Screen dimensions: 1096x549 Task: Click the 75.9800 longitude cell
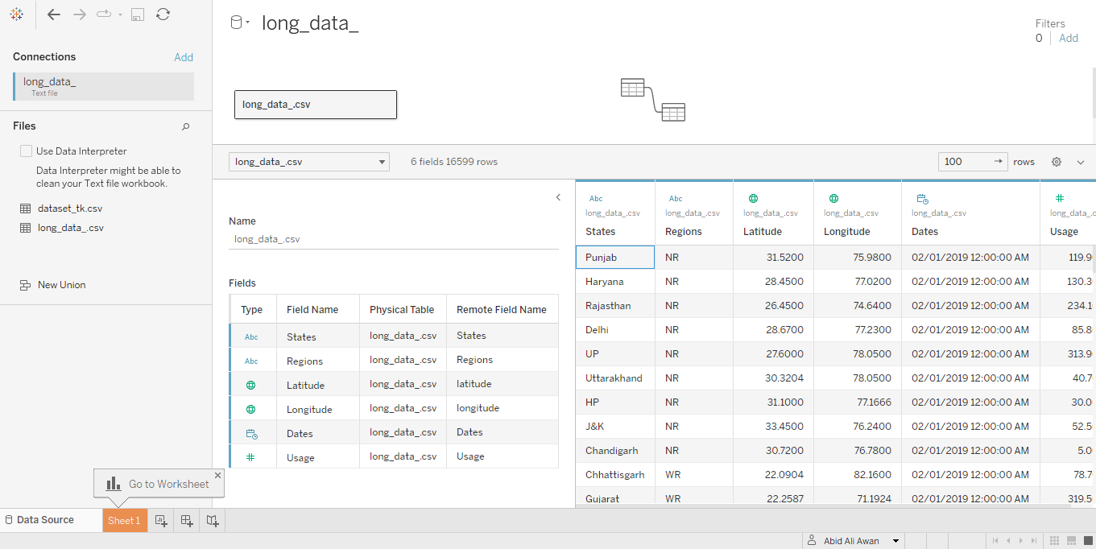pos(858,258)
